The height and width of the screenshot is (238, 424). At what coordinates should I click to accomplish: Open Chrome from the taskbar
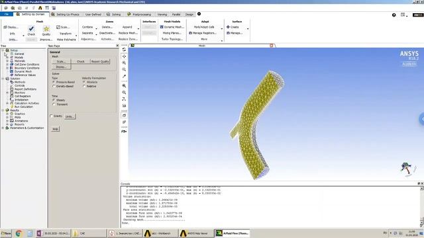[19, 233]
